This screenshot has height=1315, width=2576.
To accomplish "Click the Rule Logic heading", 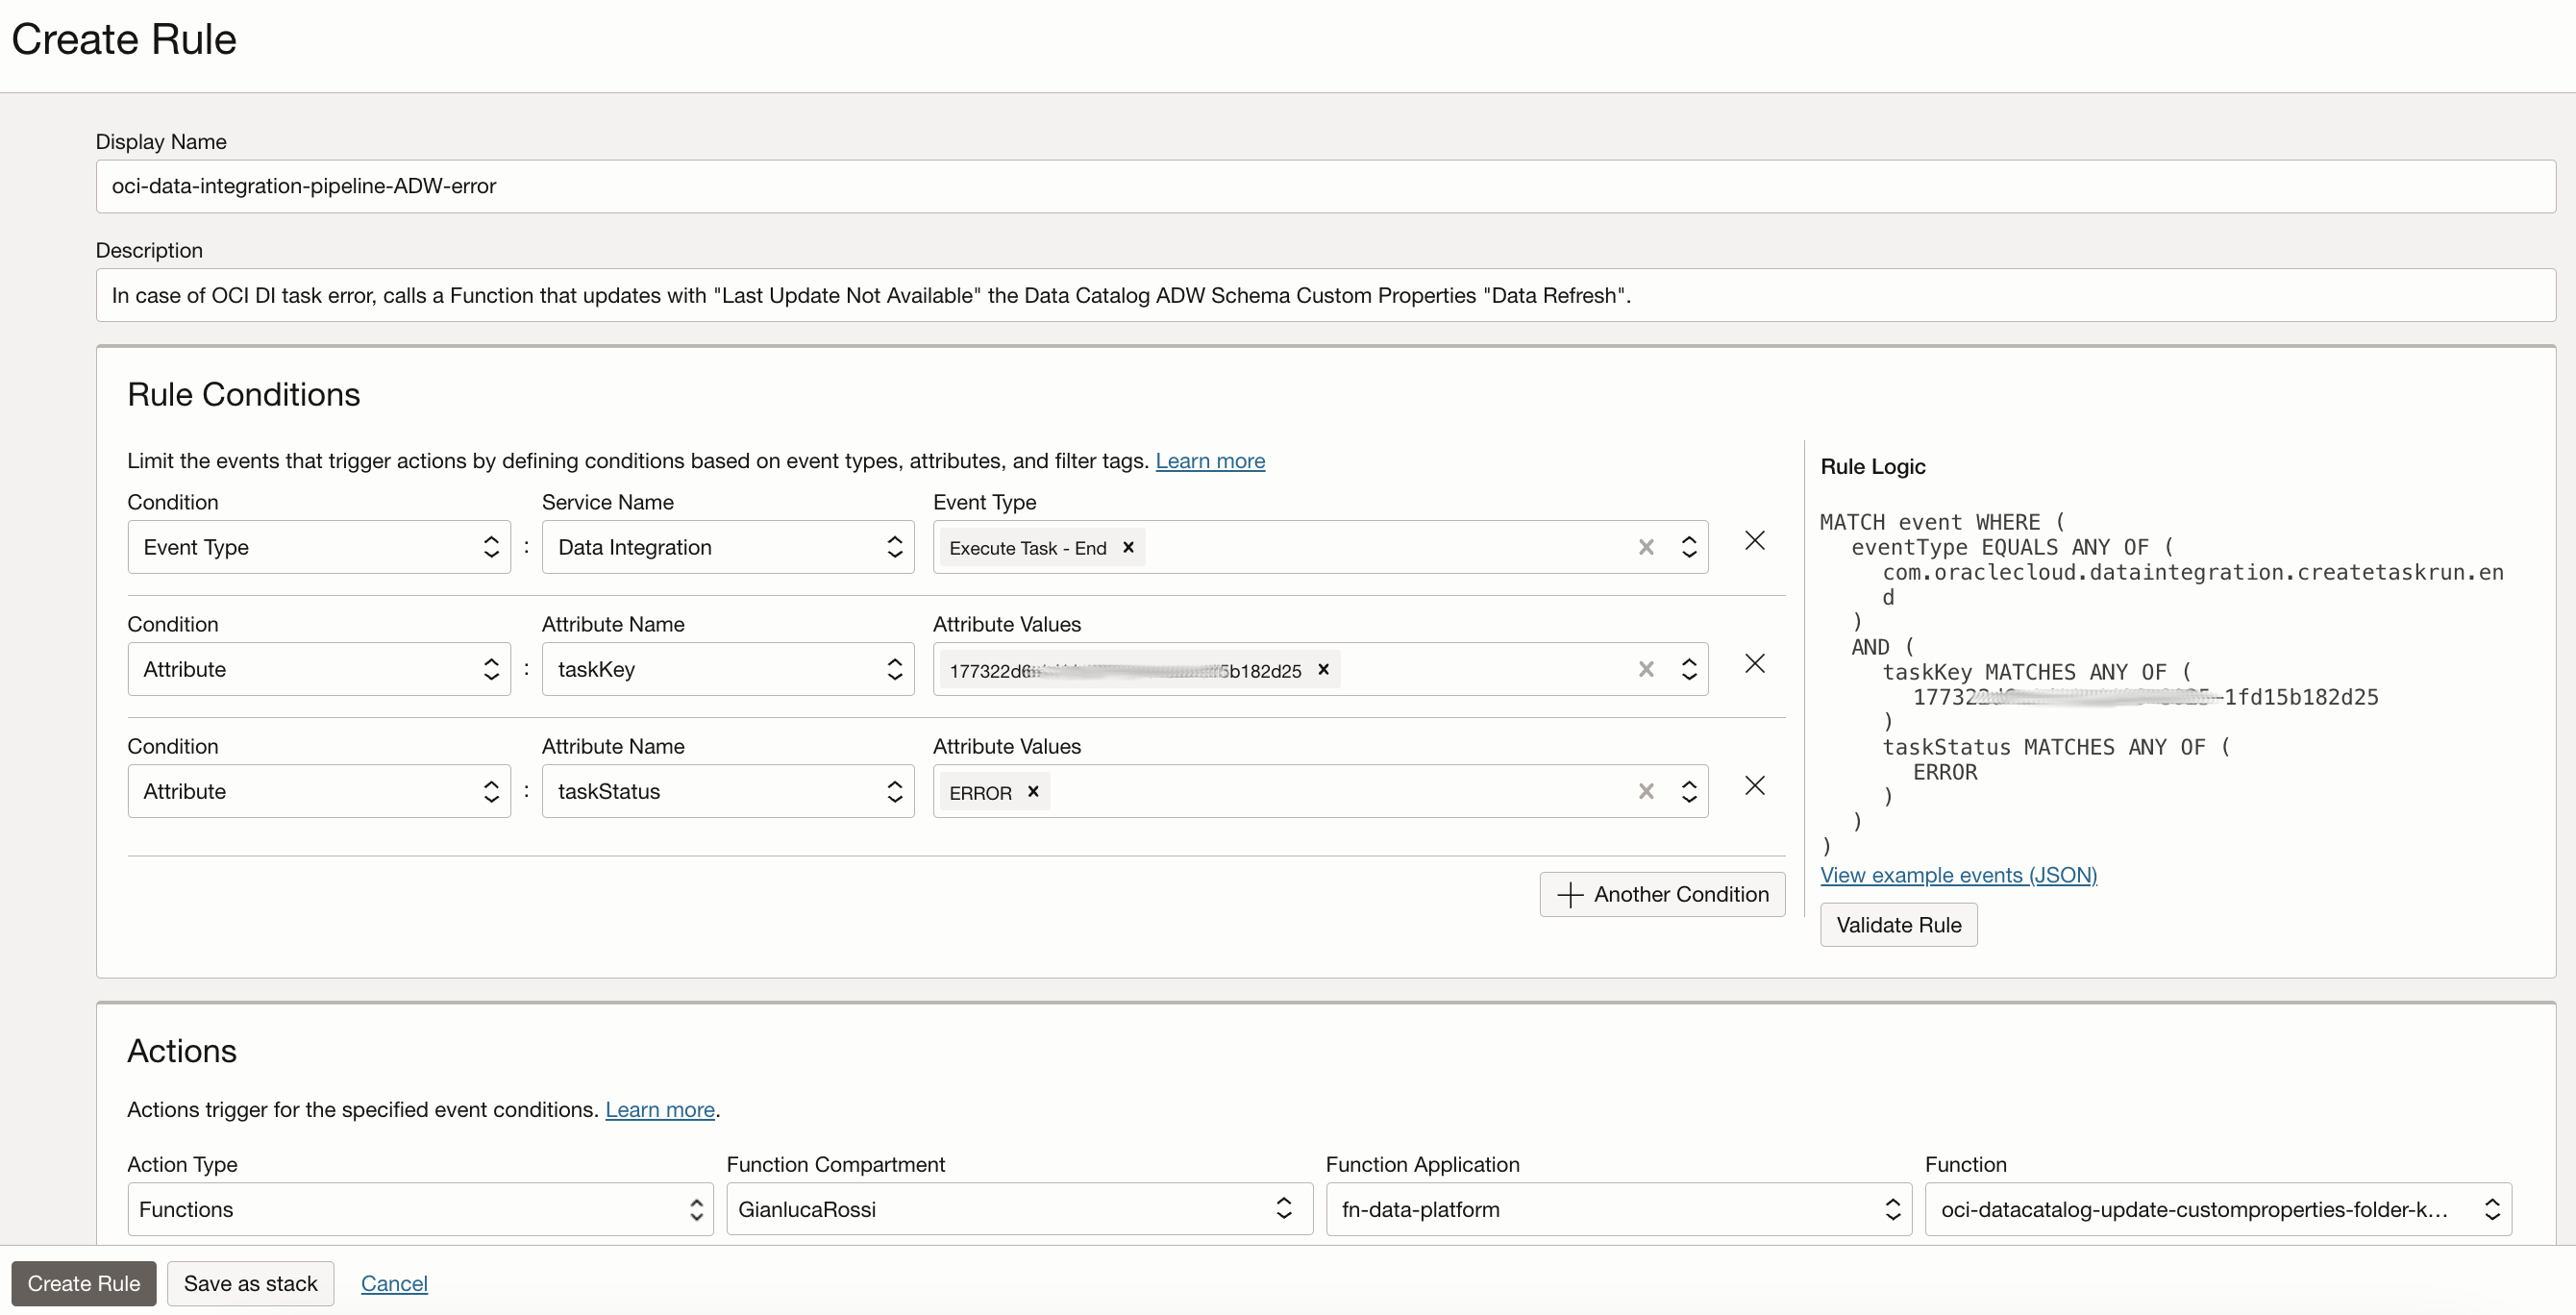I will click(1872, 466).
